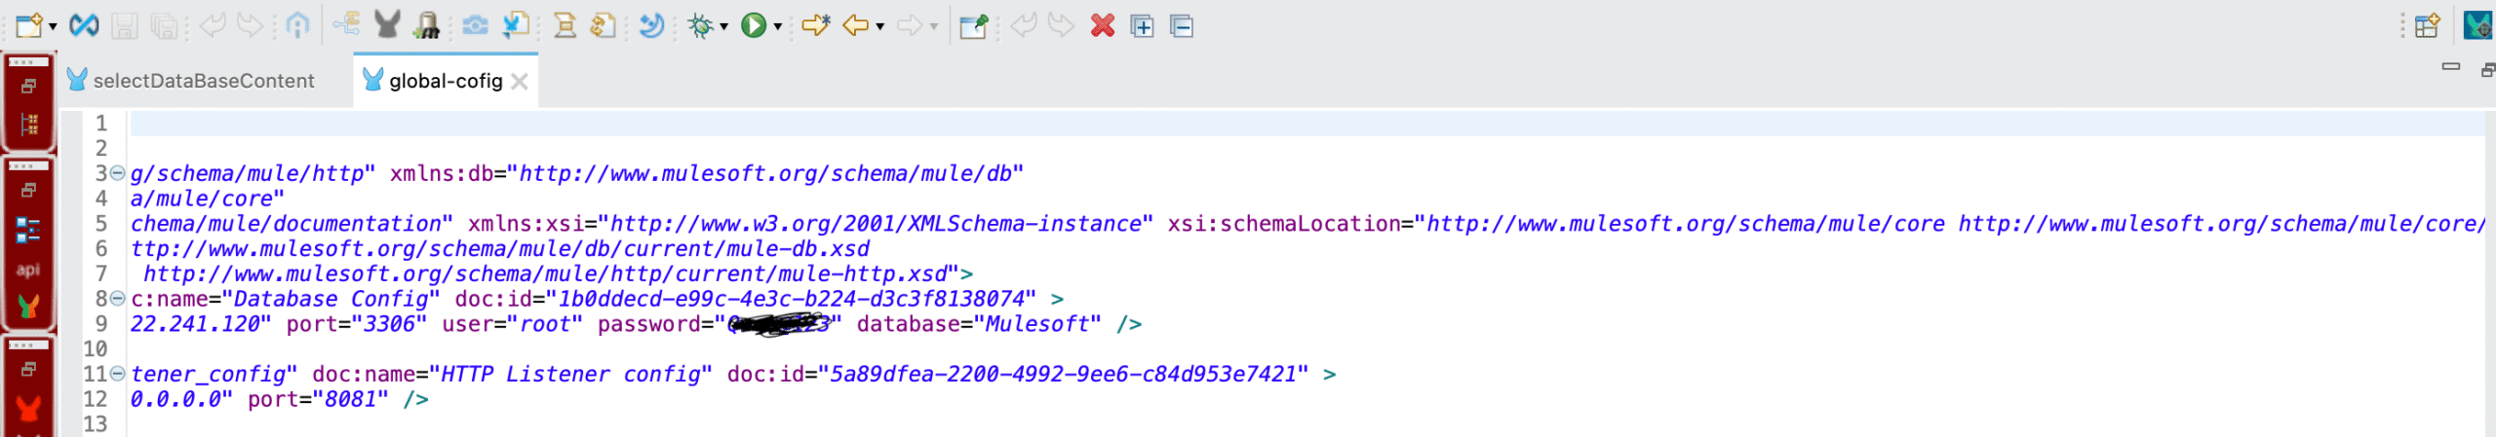Expand the Run configurations dropdown

tap(777, 26)
